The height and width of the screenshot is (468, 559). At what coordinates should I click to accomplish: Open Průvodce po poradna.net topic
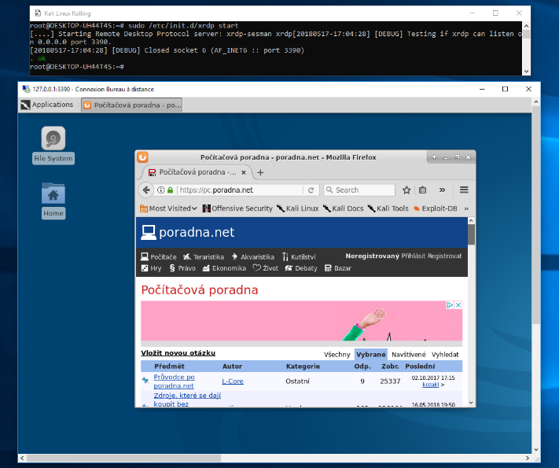click(174, 381)
